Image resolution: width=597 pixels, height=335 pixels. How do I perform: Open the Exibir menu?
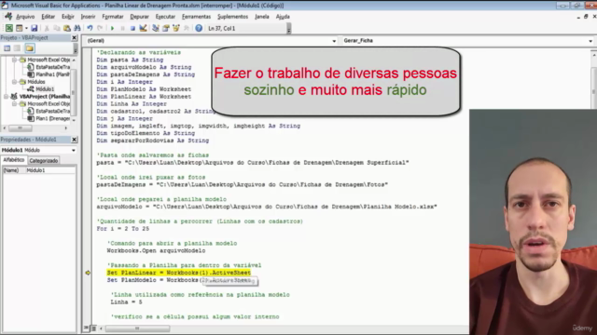(68, 17)
